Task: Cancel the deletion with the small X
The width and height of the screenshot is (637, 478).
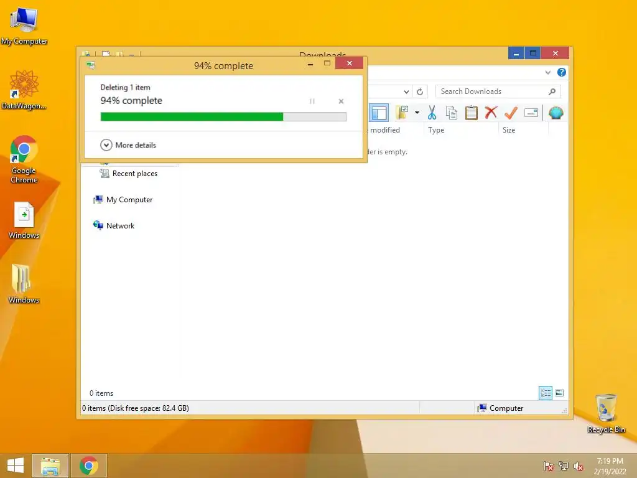Action: click(342, 101)
